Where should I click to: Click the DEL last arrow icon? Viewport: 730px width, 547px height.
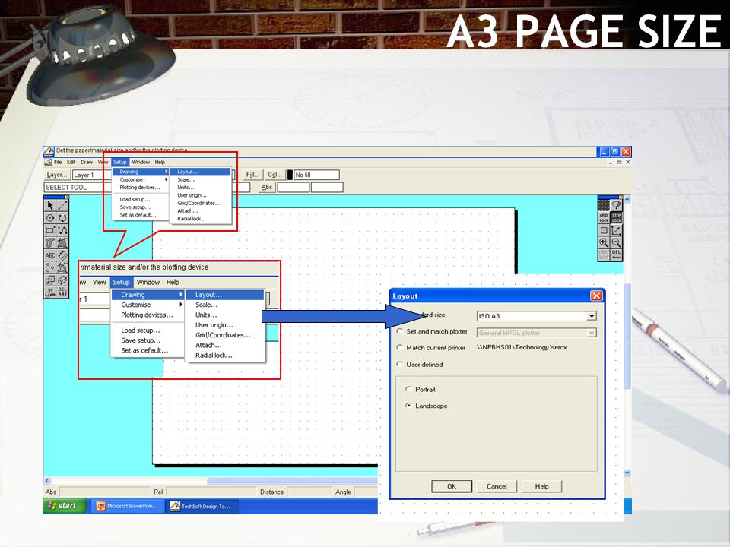point(617,255)
